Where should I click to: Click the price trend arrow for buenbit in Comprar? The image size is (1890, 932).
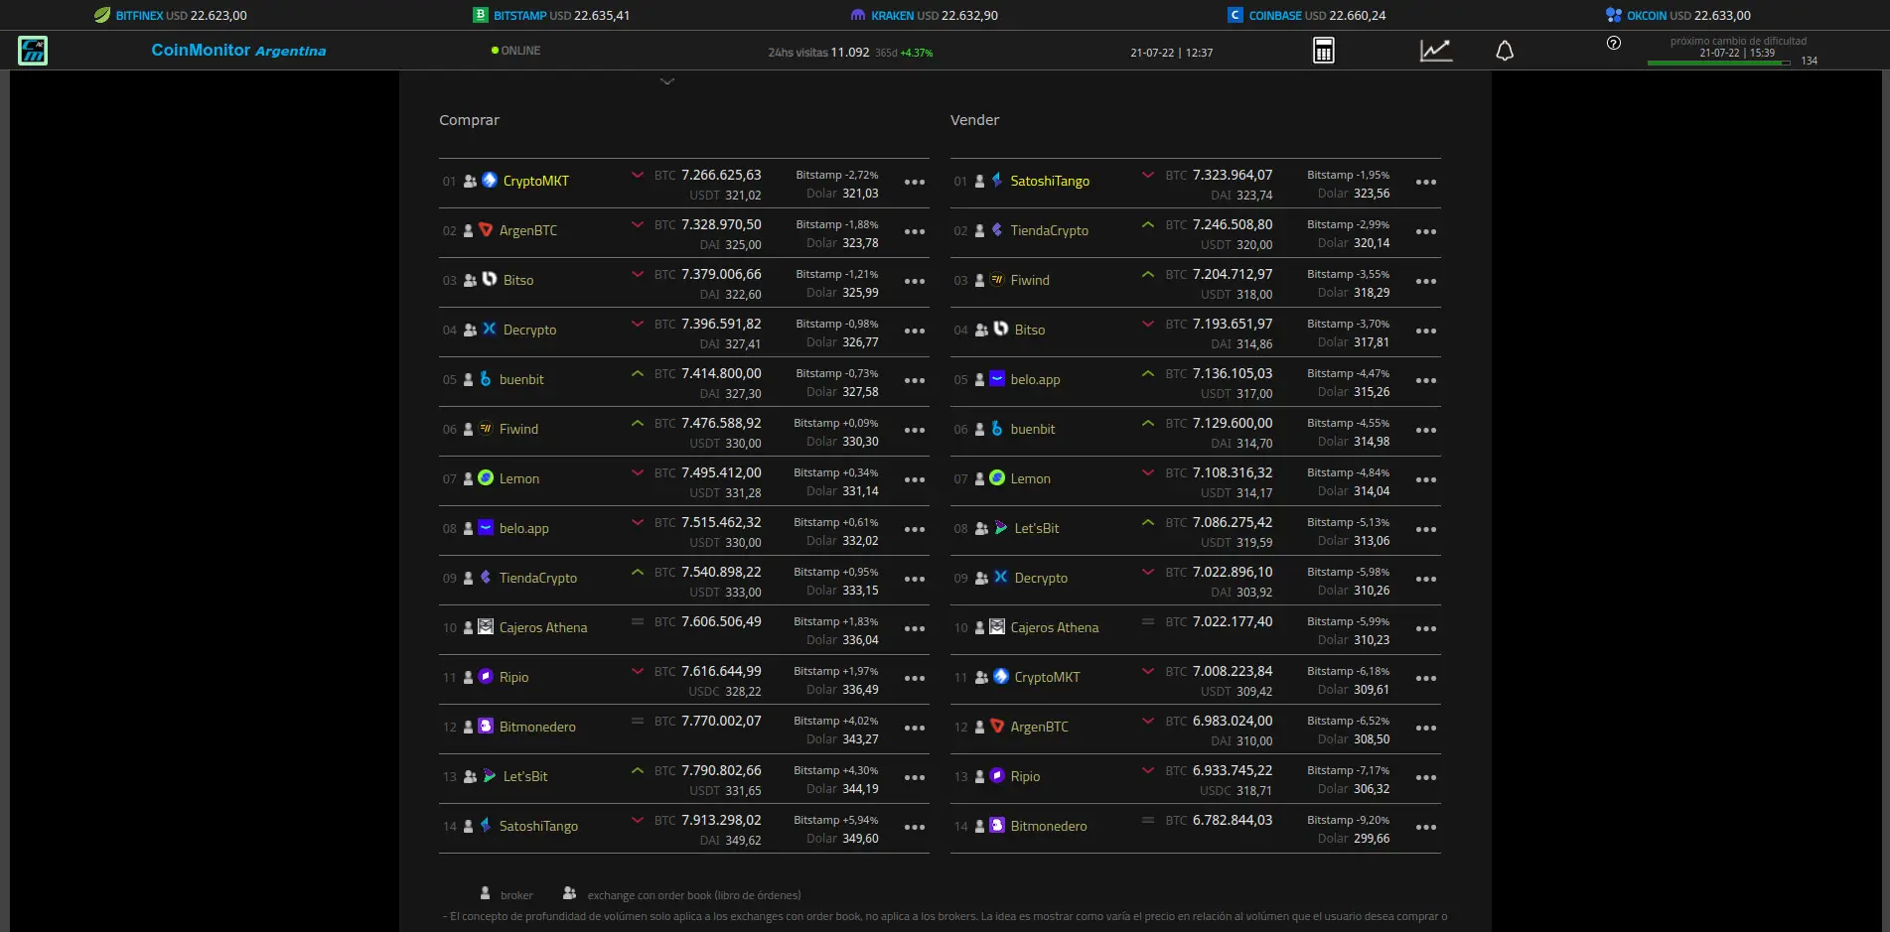(638, 373)
